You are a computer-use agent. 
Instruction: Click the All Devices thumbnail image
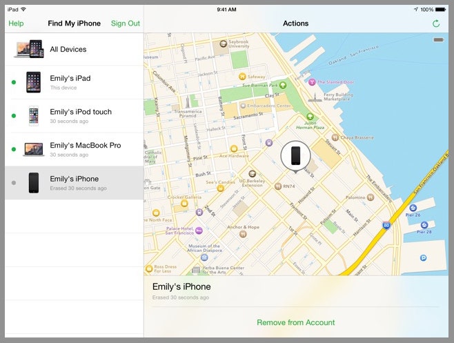coord(29,49)
